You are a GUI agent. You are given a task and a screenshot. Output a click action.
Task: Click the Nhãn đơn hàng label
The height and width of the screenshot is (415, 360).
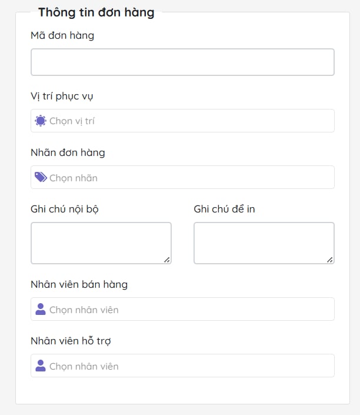[x=68, y=152]
